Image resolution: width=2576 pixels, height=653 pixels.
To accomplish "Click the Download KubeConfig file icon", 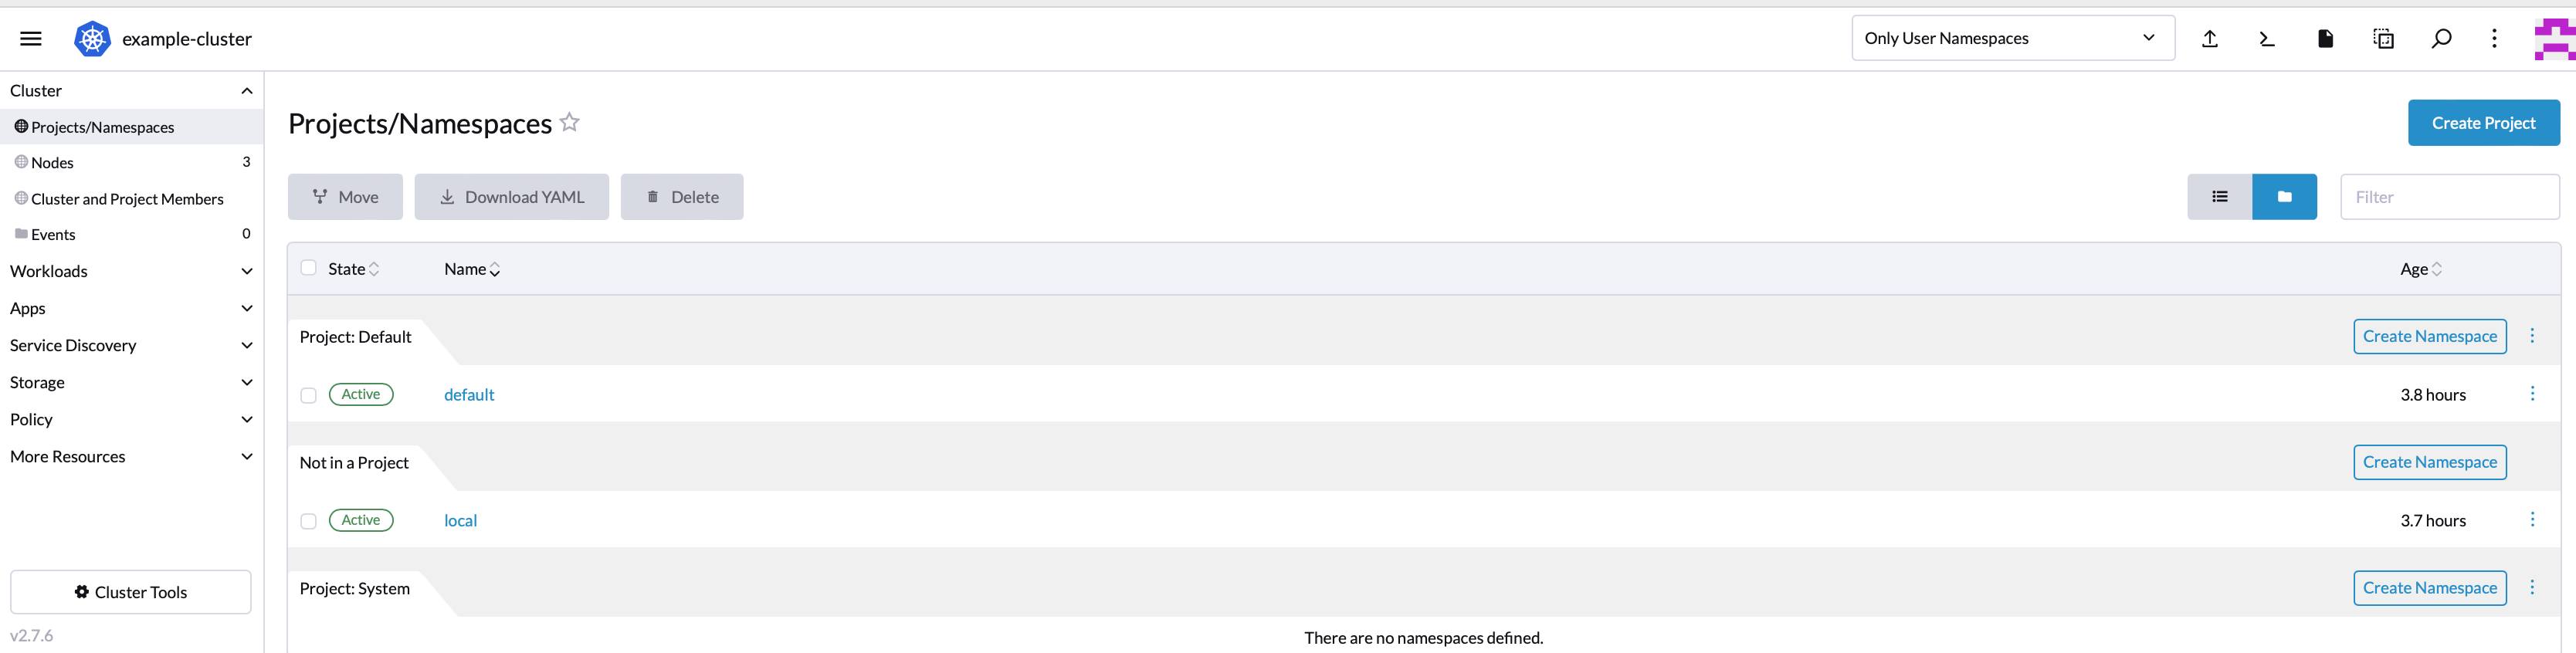I will click(x=2325, y=38).
